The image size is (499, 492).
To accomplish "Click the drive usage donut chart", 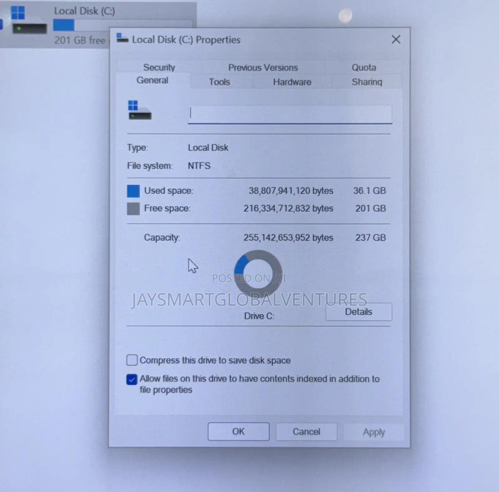I will tap(258, 274).
